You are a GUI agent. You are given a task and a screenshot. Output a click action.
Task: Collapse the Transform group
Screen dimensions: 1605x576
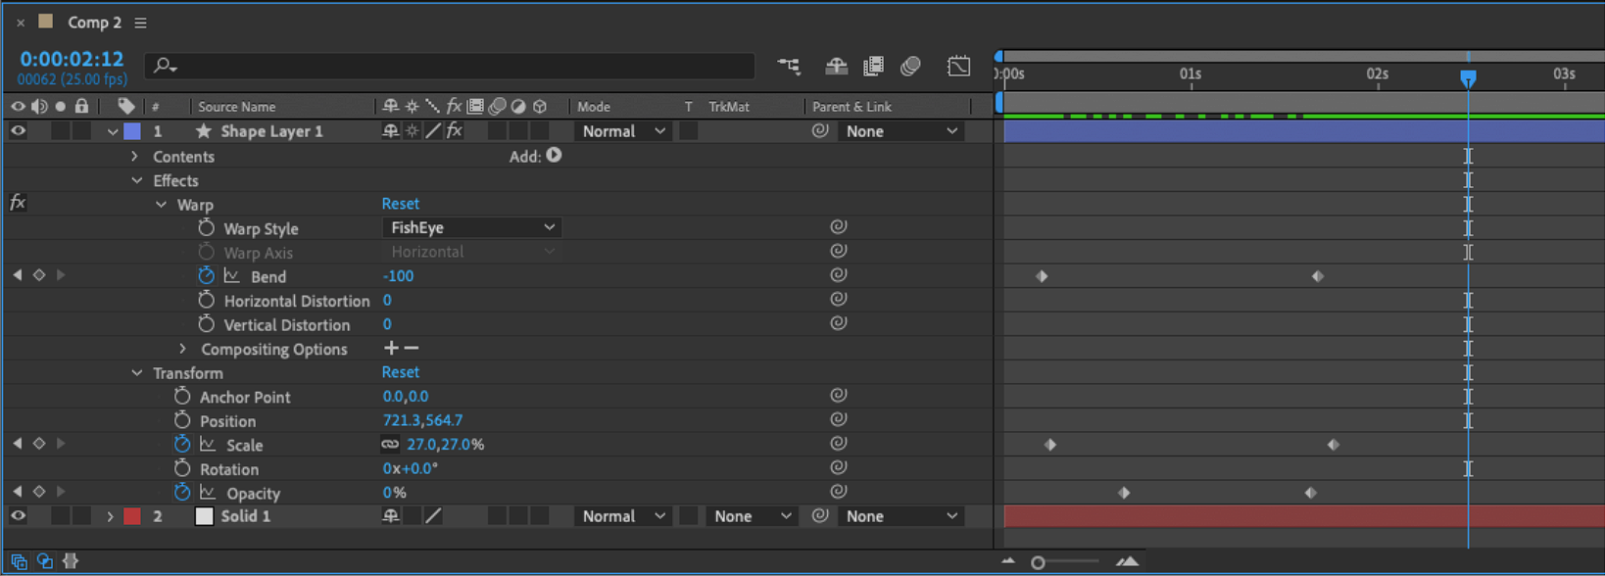coord(137,373)
